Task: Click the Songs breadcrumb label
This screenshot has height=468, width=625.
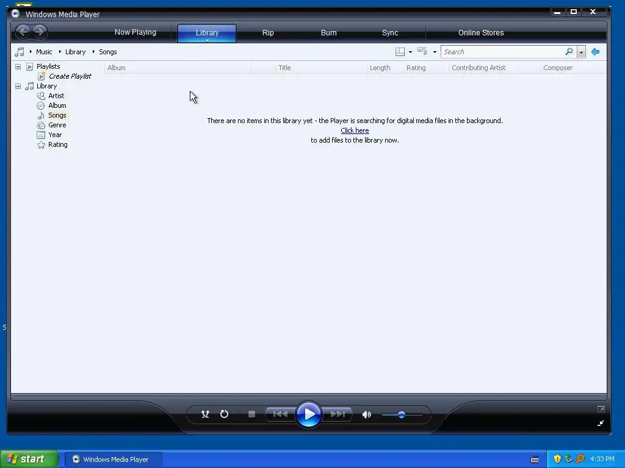Action: [107, 52]
